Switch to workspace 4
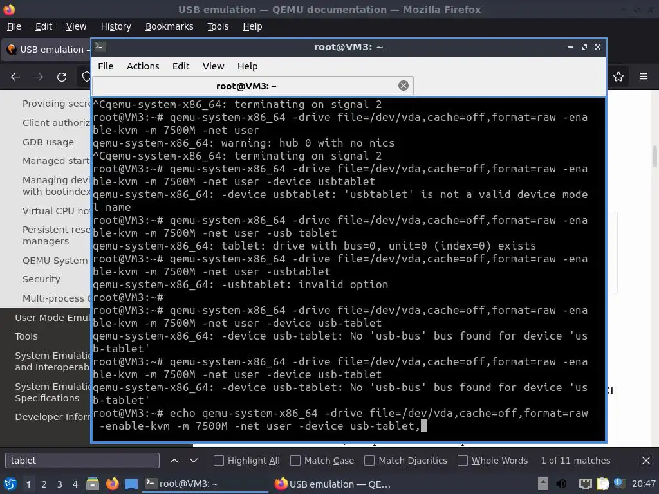659x494 pixels. coord(75,484)
